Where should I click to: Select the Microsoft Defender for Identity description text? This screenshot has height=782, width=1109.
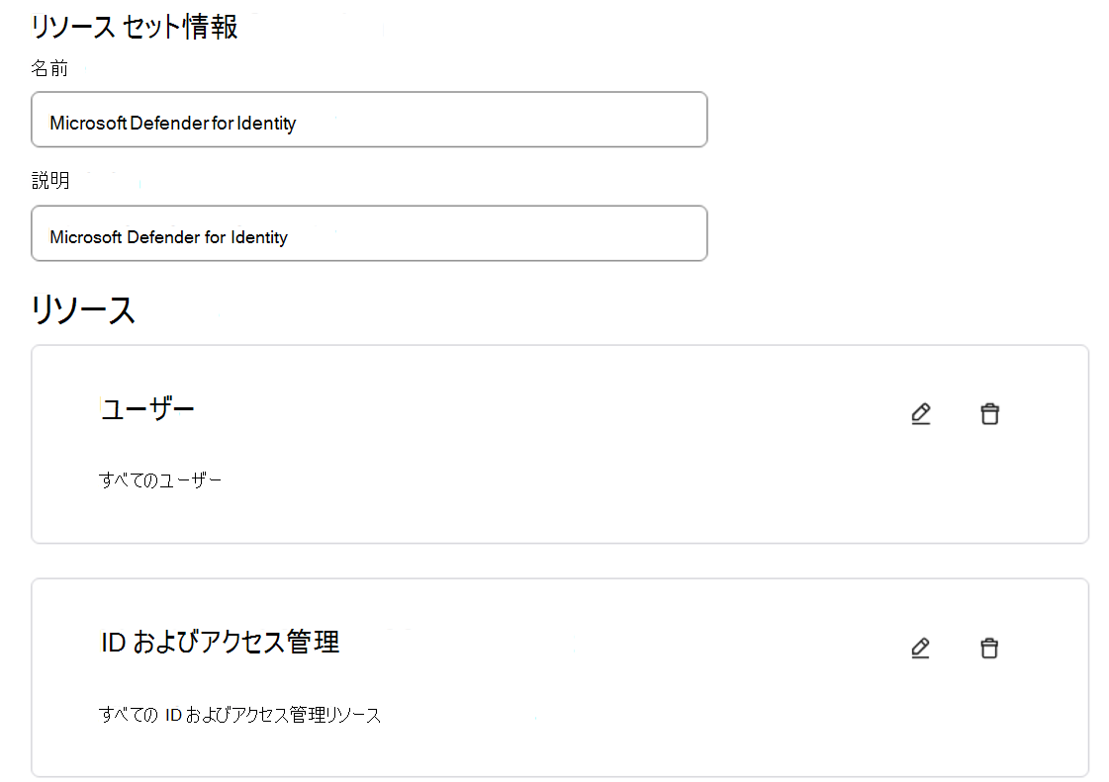166,237
